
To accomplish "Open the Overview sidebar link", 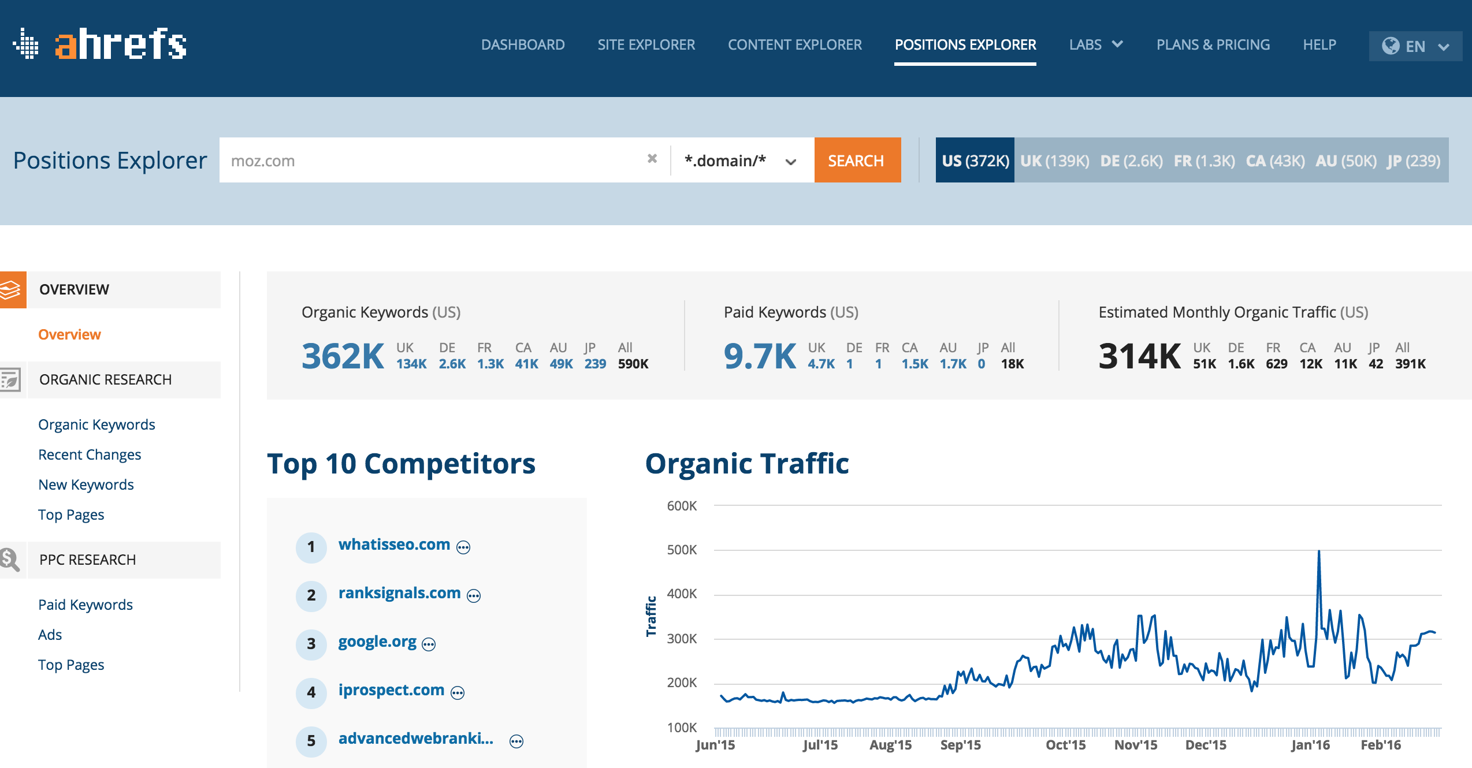I will (69, 334).
